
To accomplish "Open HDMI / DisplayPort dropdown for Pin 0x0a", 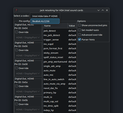I will pyautogui.click(x=28, y=92).
